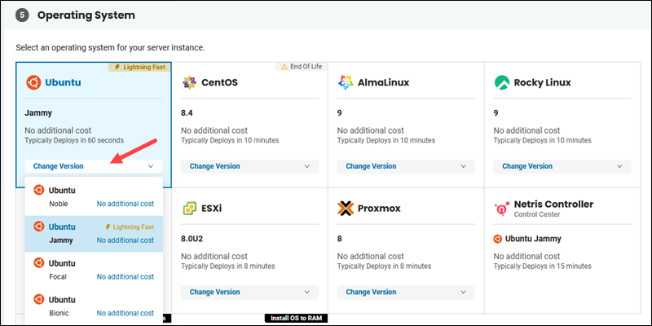Click the Ubuntu logo icon in the selected card

coord(33,82)
